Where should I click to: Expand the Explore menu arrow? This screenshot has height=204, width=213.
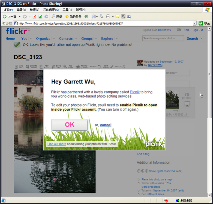[117, 39]
